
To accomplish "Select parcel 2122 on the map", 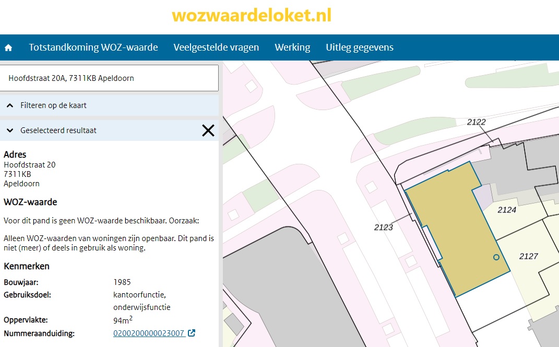I will coord(476,123).
